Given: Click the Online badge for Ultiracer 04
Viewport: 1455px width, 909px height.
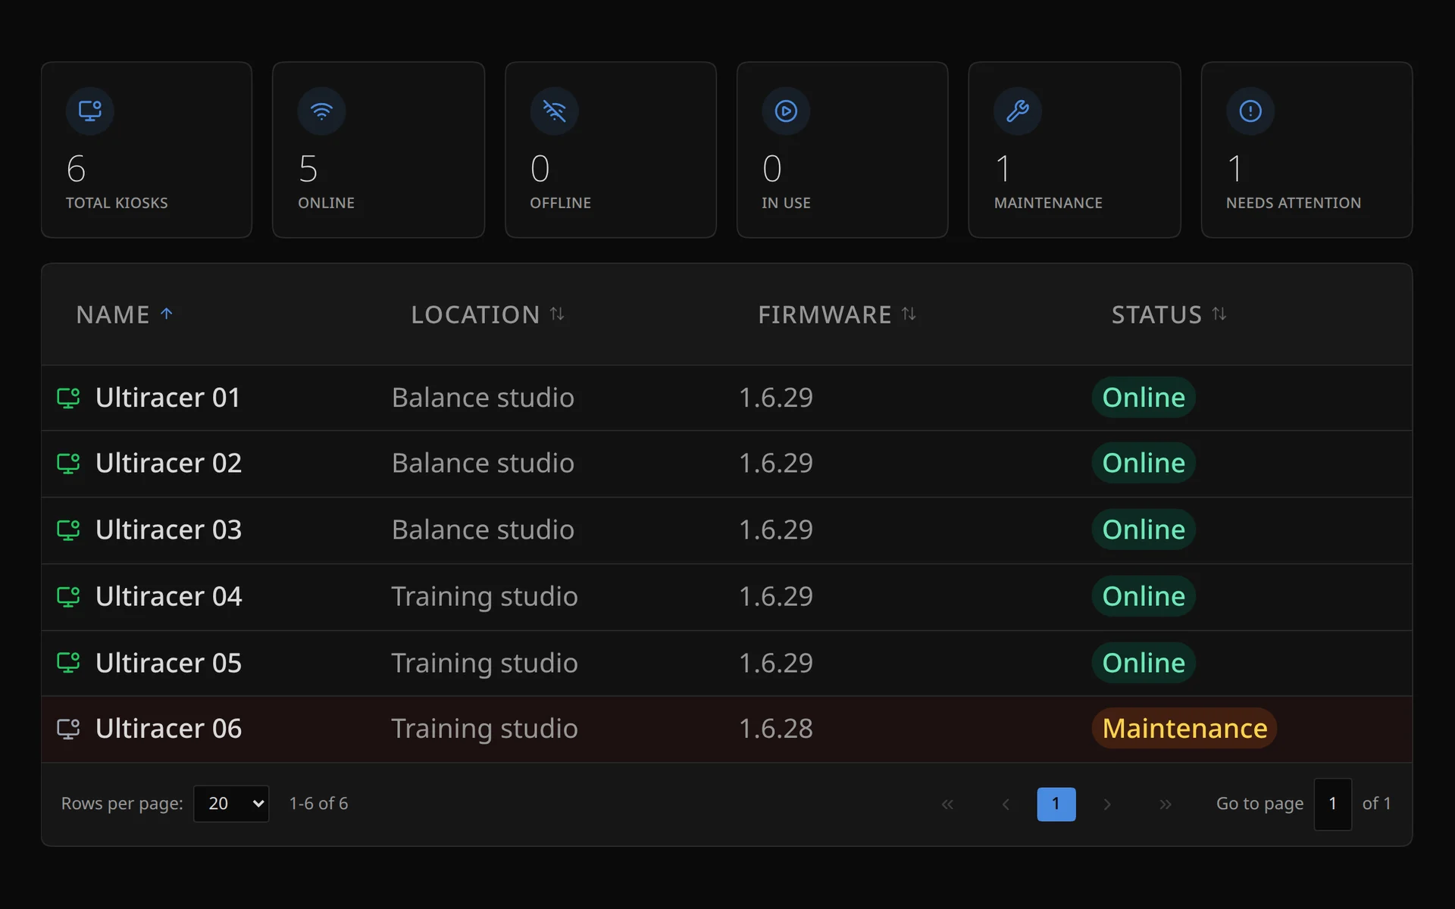Looking at the screenshot, I should (x=1144, y=596).
